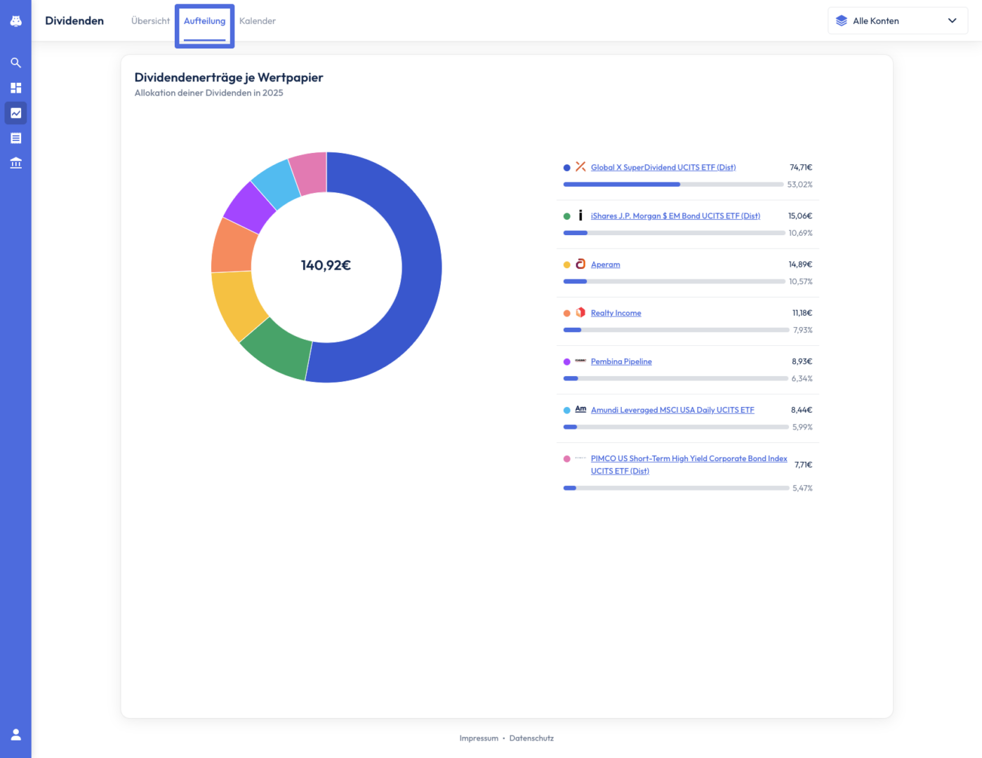Open the Datenschutz footer link

coord(531,738)
